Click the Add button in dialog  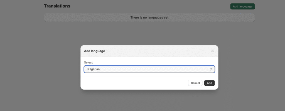pyautogui.click(x=209, y=83)
